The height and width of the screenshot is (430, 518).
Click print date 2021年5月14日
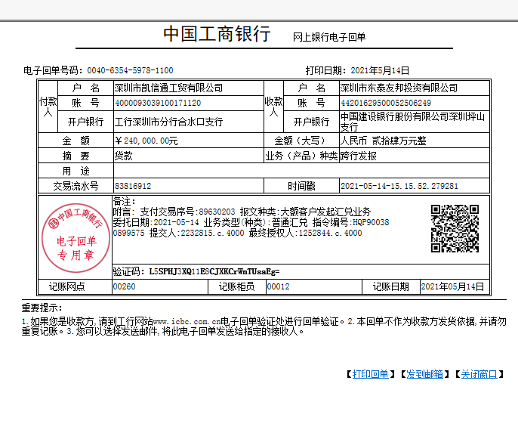380,70
